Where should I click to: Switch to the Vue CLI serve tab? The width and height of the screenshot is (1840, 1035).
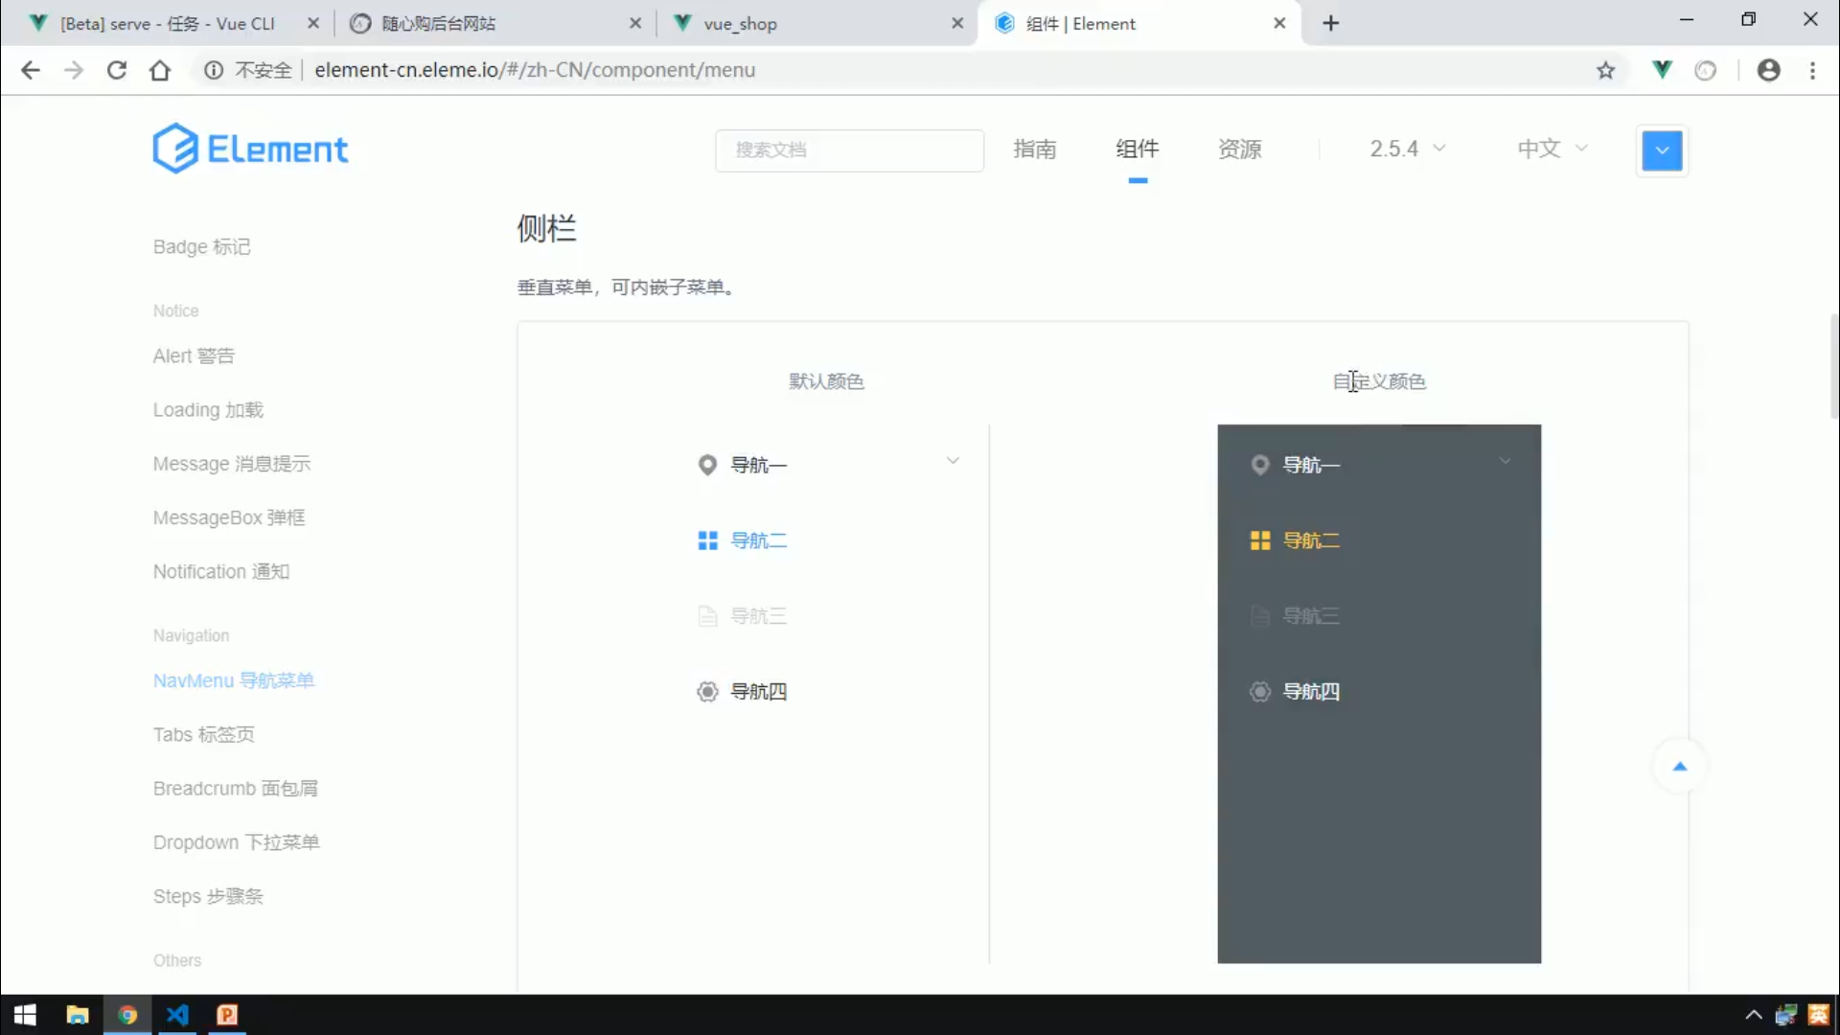click(168, 24)
